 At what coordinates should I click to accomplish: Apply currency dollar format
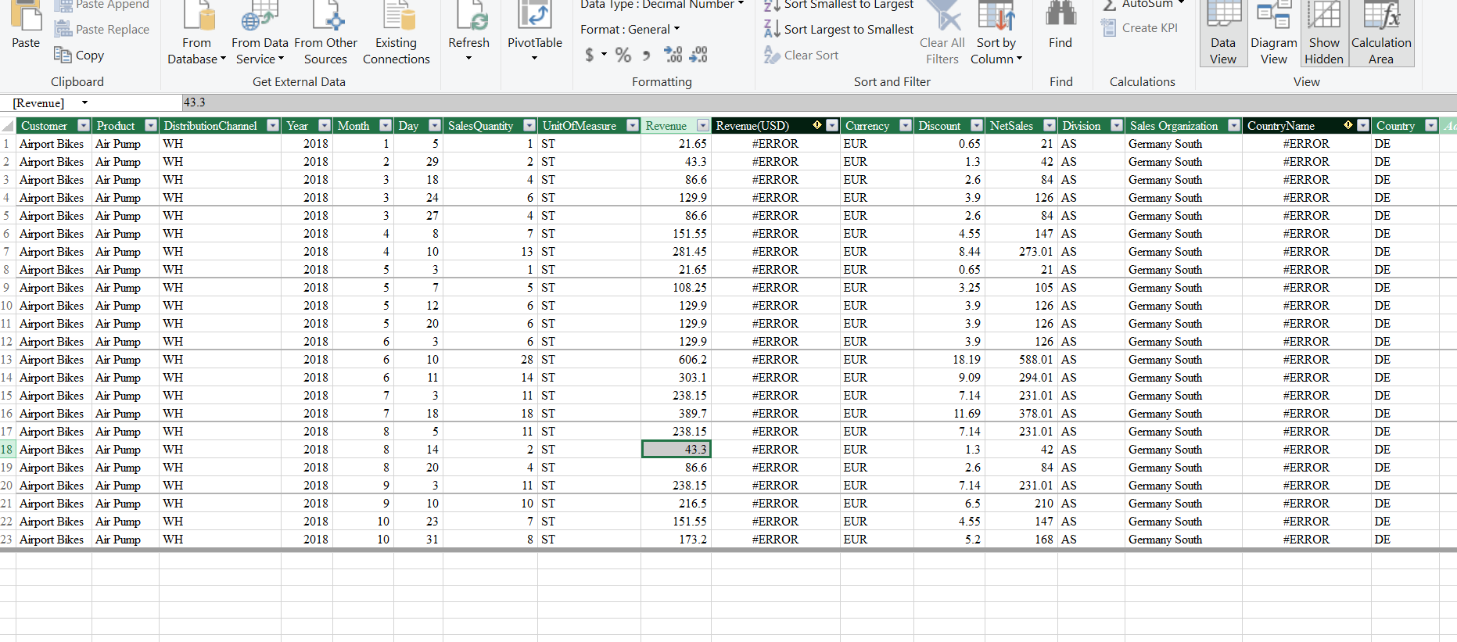[x=590, y=55]
